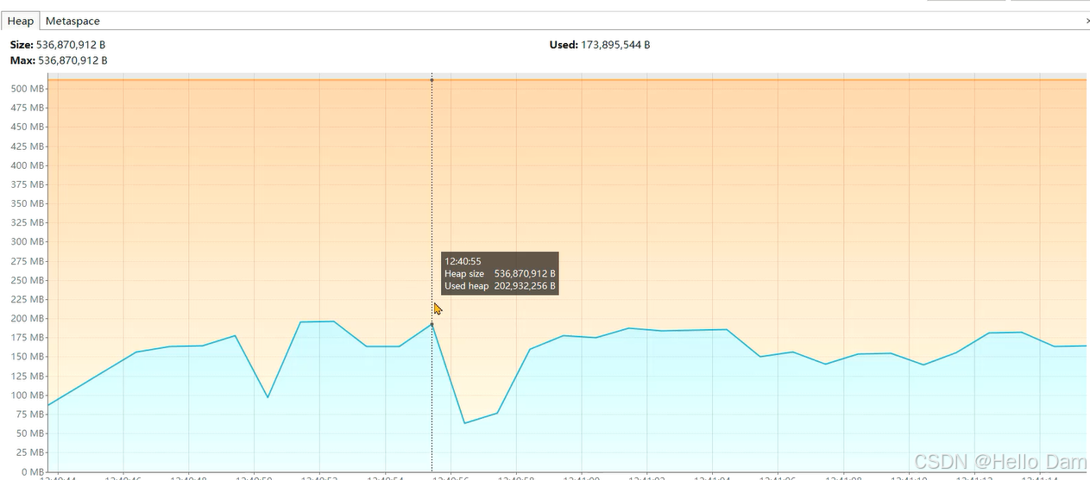Click the 500 MB axis label

[28, 89]
